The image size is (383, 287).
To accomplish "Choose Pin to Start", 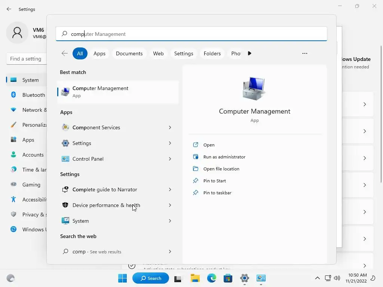I will pos(214,180).
